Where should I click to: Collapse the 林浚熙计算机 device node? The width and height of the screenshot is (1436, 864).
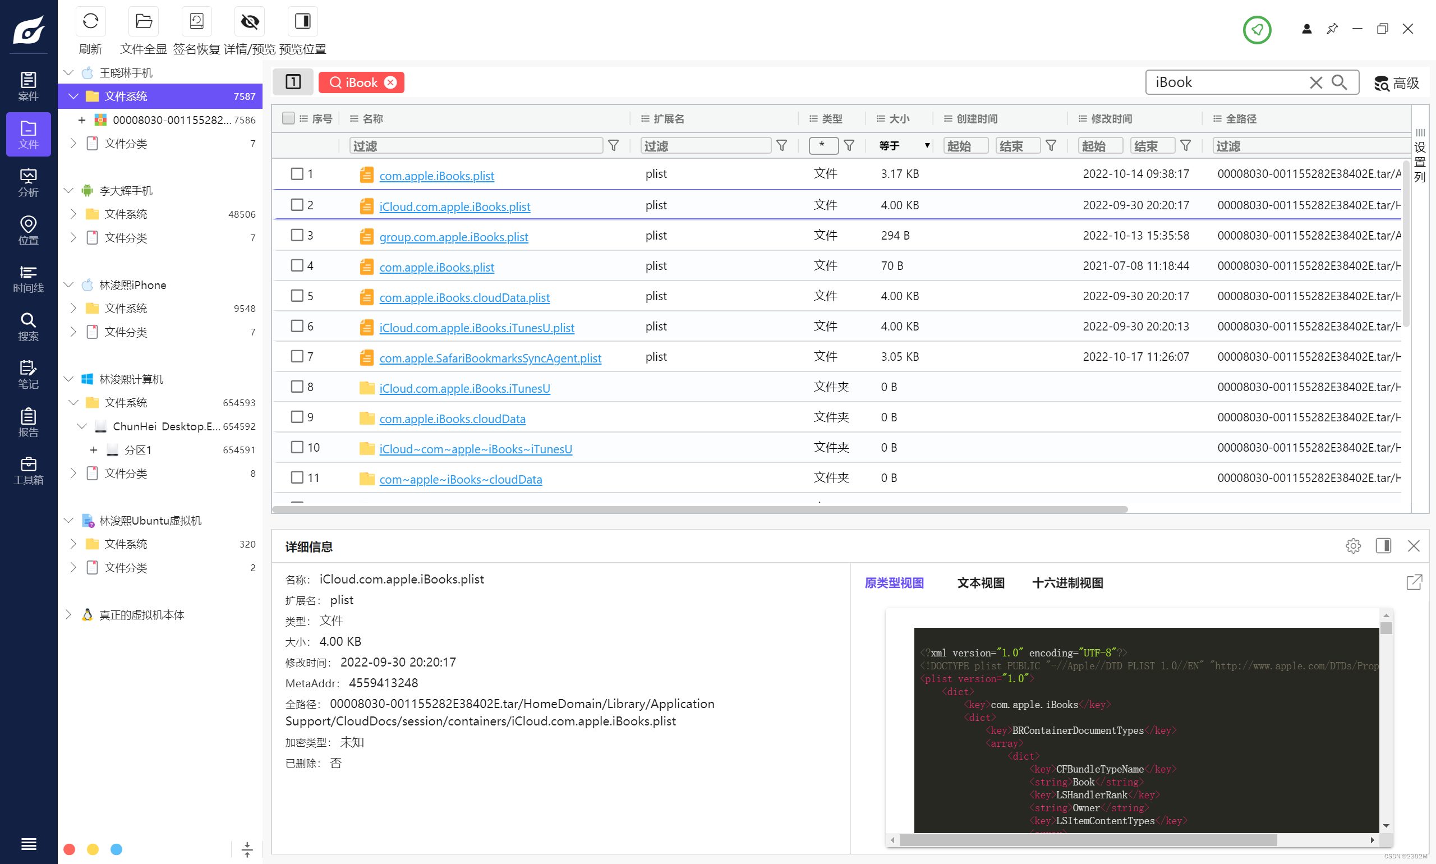(x=68, y=379)
